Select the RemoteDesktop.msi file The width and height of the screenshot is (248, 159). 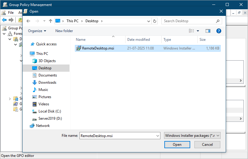pos(99,48)
